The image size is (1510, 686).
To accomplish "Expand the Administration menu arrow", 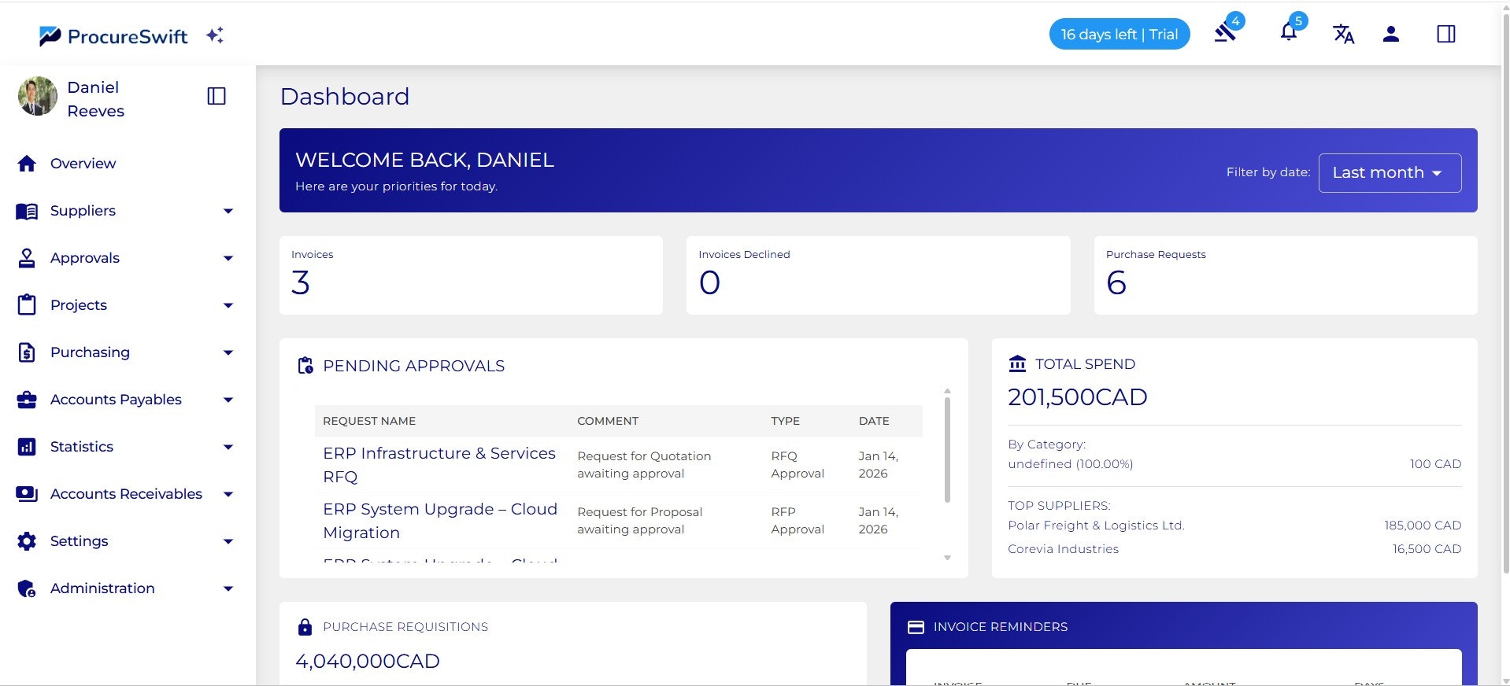I will pos(228,588).
